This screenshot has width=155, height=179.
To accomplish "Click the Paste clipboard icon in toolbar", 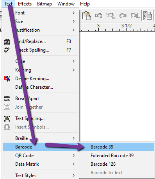I will coord(87,16).
